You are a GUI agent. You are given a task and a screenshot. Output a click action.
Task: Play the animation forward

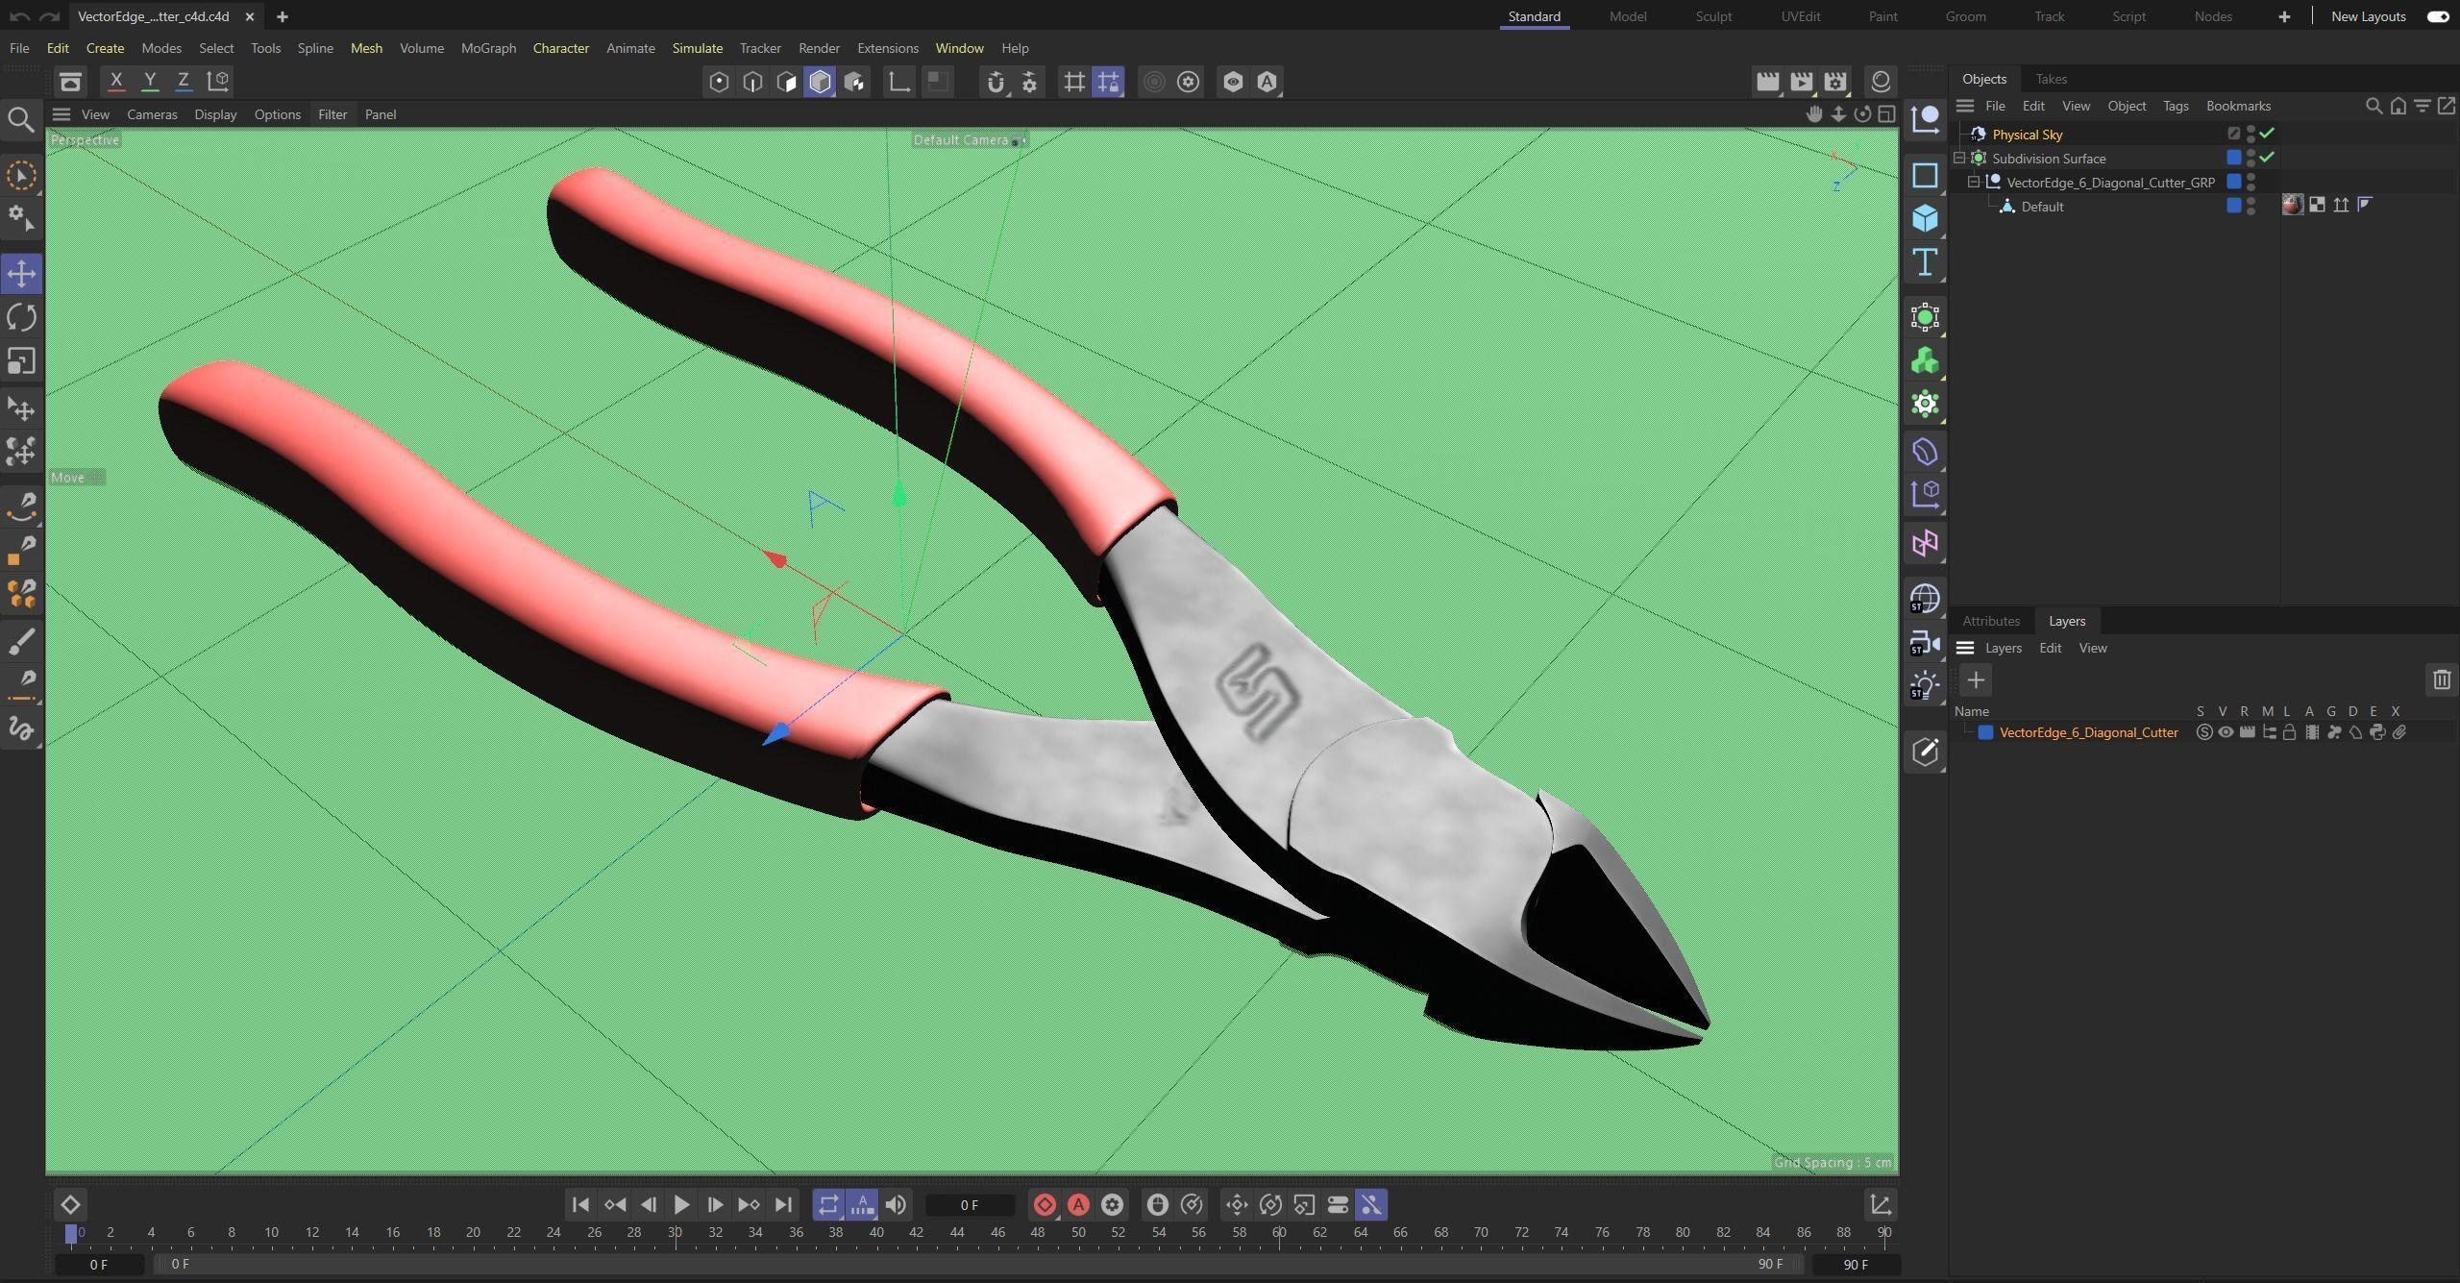click(x=681, y=1204)
